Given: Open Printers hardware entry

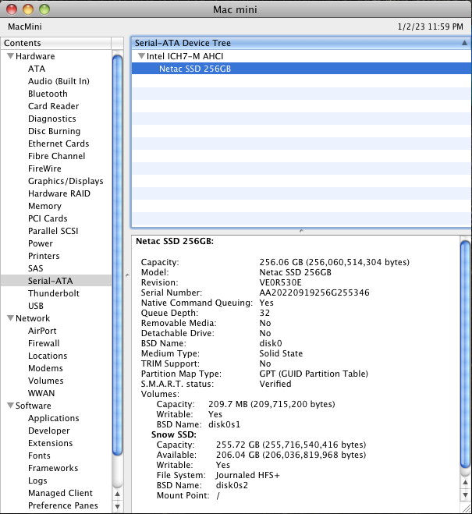Looking at the screenshot, I should click(44, 256).
